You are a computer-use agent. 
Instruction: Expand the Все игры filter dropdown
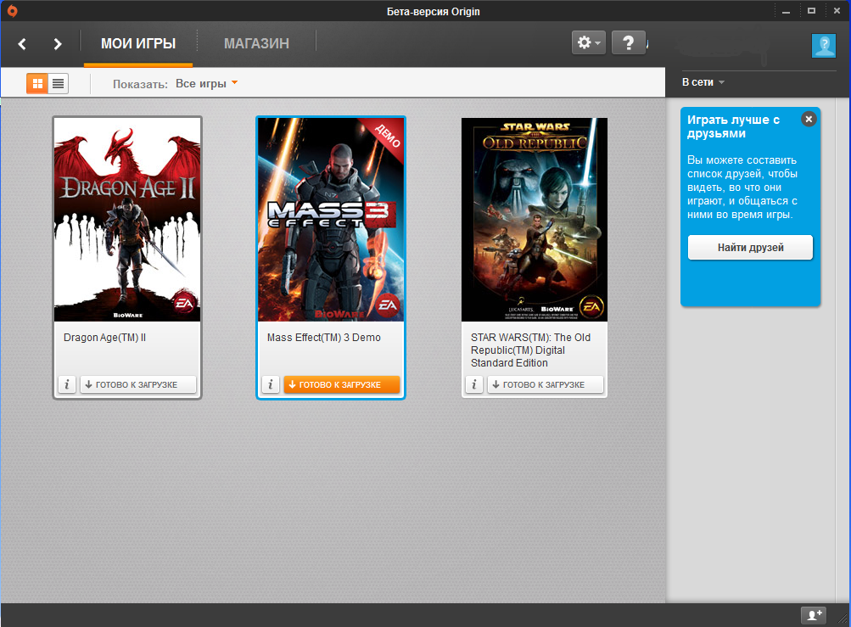pos(206,84)
